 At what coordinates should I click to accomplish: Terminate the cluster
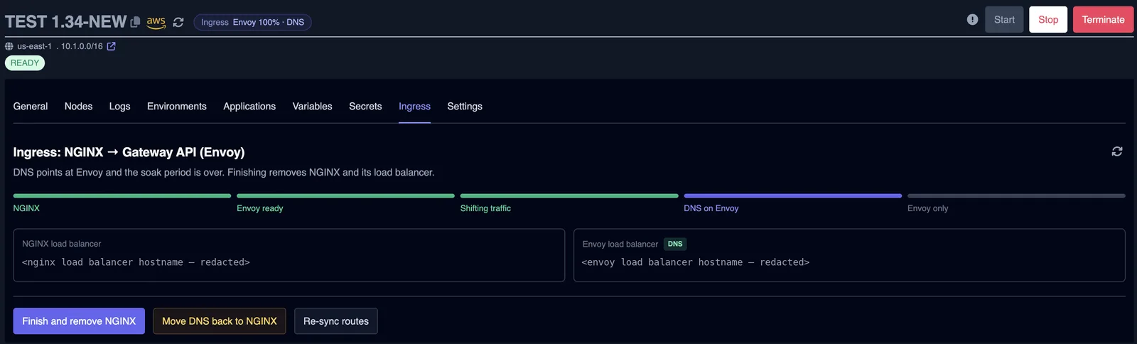click(1103, 20)
